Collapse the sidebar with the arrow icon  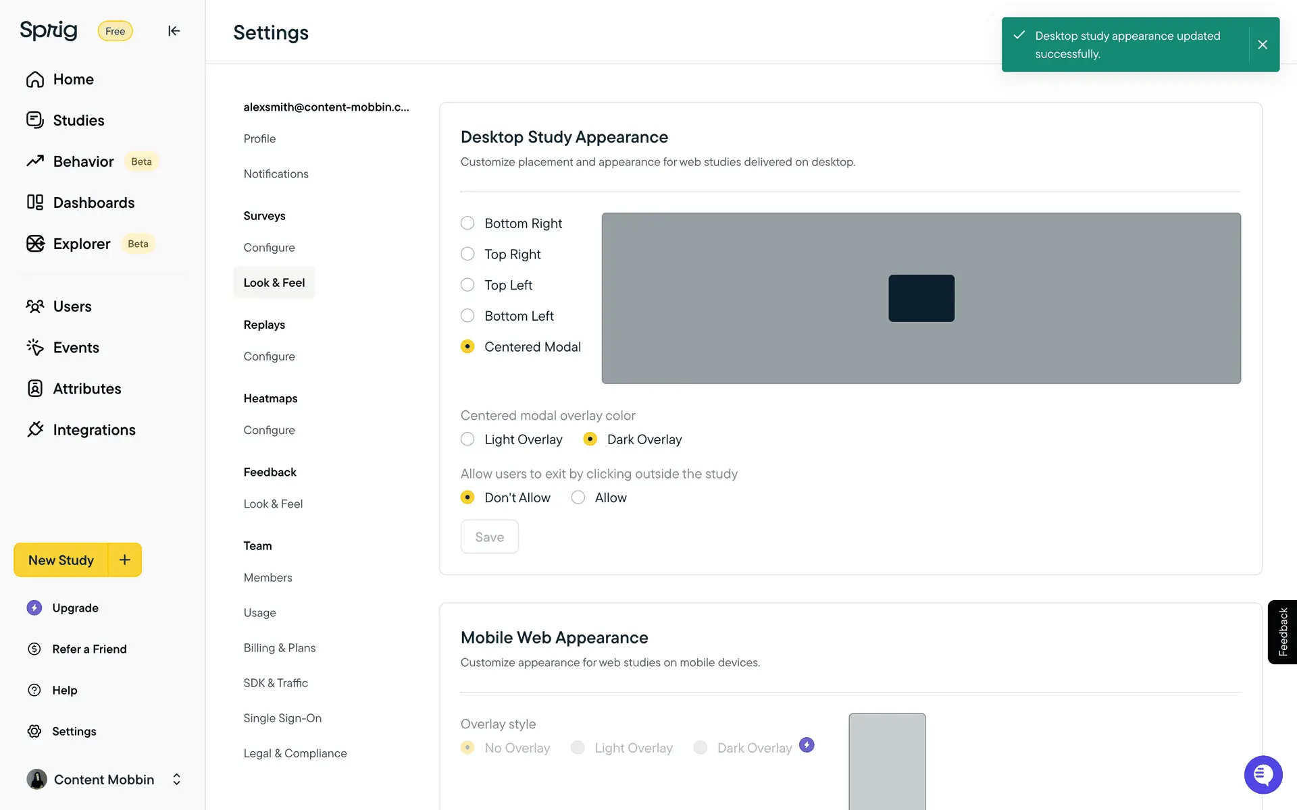point(174,31)
